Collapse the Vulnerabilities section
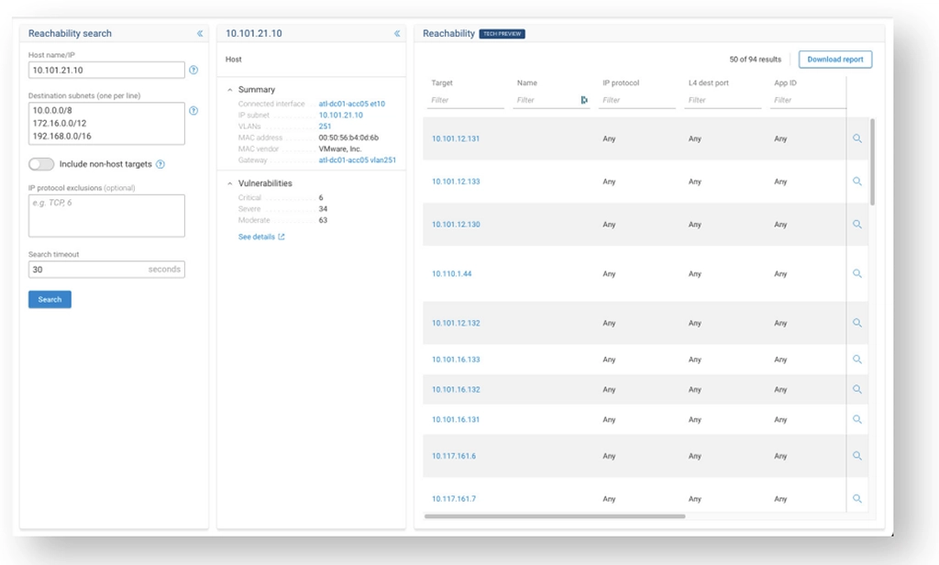 click(x=230, y=183)
